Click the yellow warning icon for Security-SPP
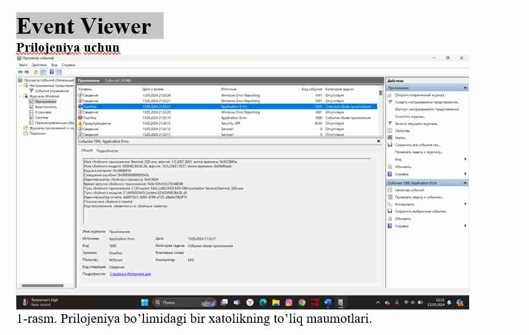The width and height of the screenshot is (529, 335). [x=80, y=124]
